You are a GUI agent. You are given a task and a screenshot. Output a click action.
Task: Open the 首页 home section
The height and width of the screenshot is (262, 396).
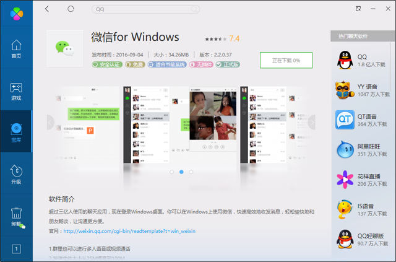[16, 49]
